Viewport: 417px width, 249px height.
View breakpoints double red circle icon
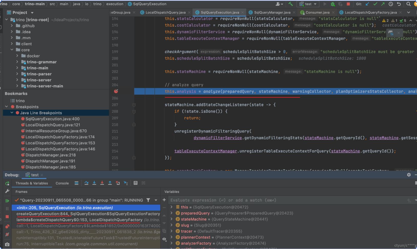(x=7, y=226)
